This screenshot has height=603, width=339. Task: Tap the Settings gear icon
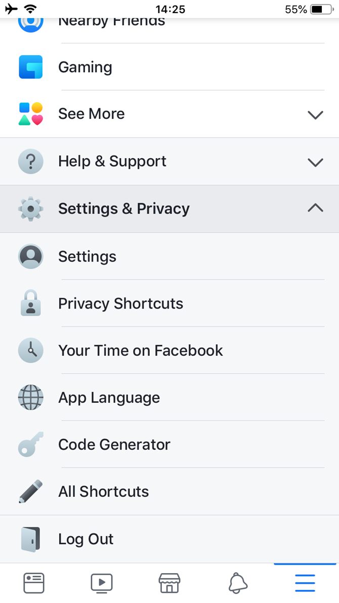click(30, 208)
